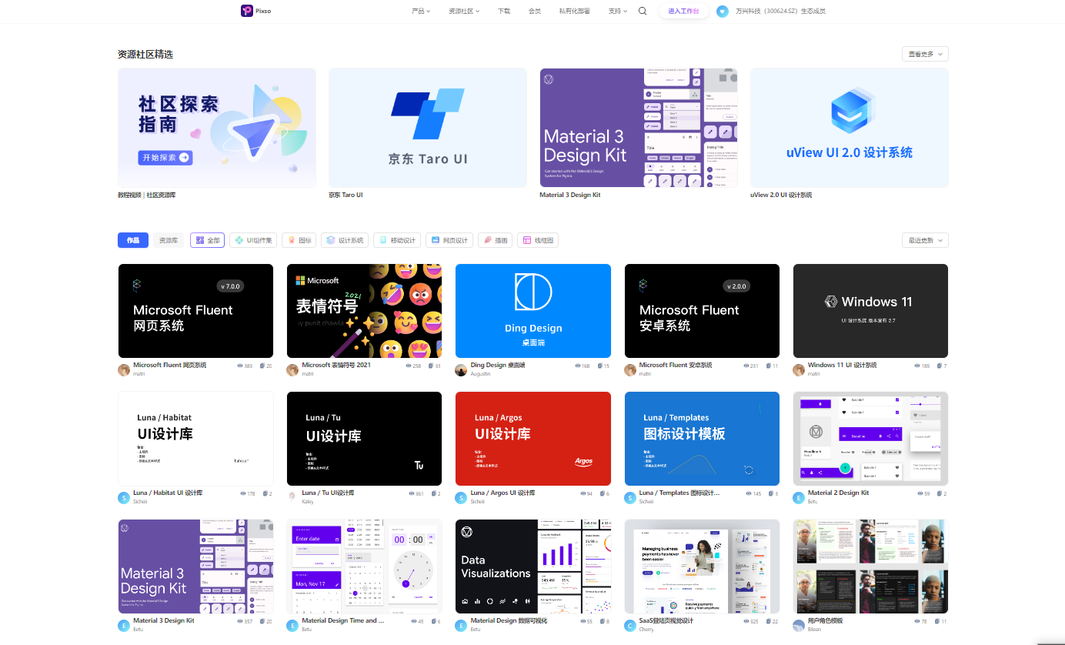The image size is (1065, 645).
Task: Click the Pixso logo icon
Action: [x=246, y=11]
